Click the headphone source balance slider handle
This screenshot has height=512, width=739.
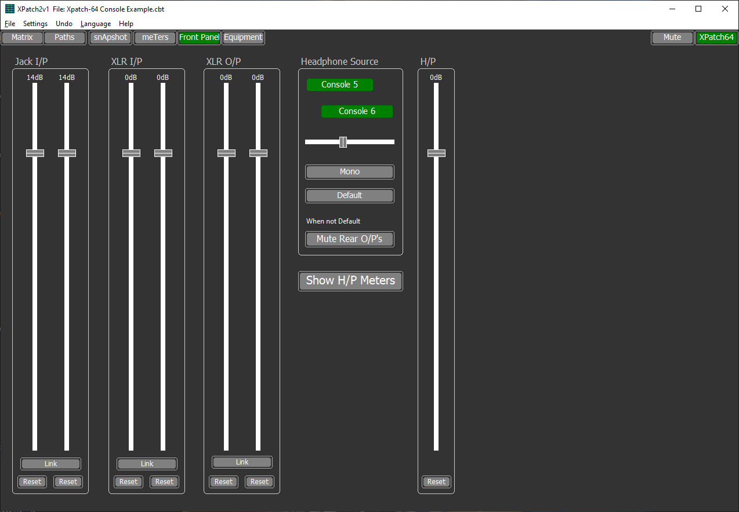pyautogui.click(x=343, y=142)
